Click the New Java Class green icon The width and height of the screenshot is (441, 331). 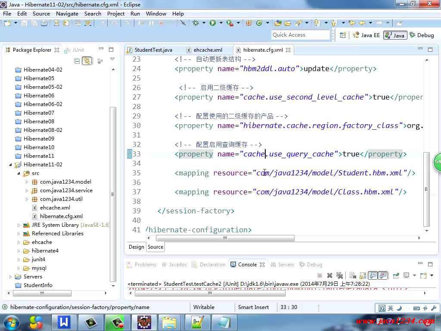point(259,23)
